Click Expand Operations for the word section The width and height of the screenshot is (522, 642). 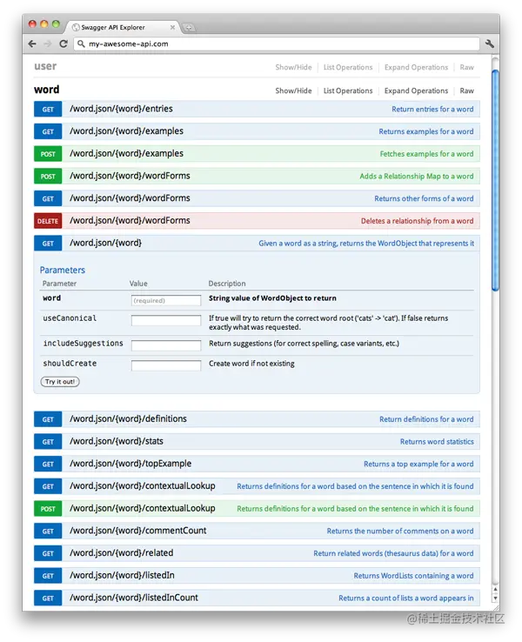pos(416,90)
